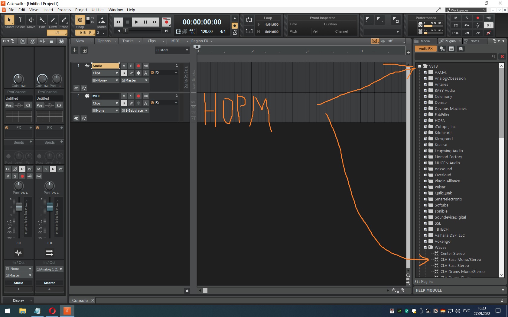Viewport: 508px width, 317px height.
Task: Start playback with the Play button
Action: [136, 22]
